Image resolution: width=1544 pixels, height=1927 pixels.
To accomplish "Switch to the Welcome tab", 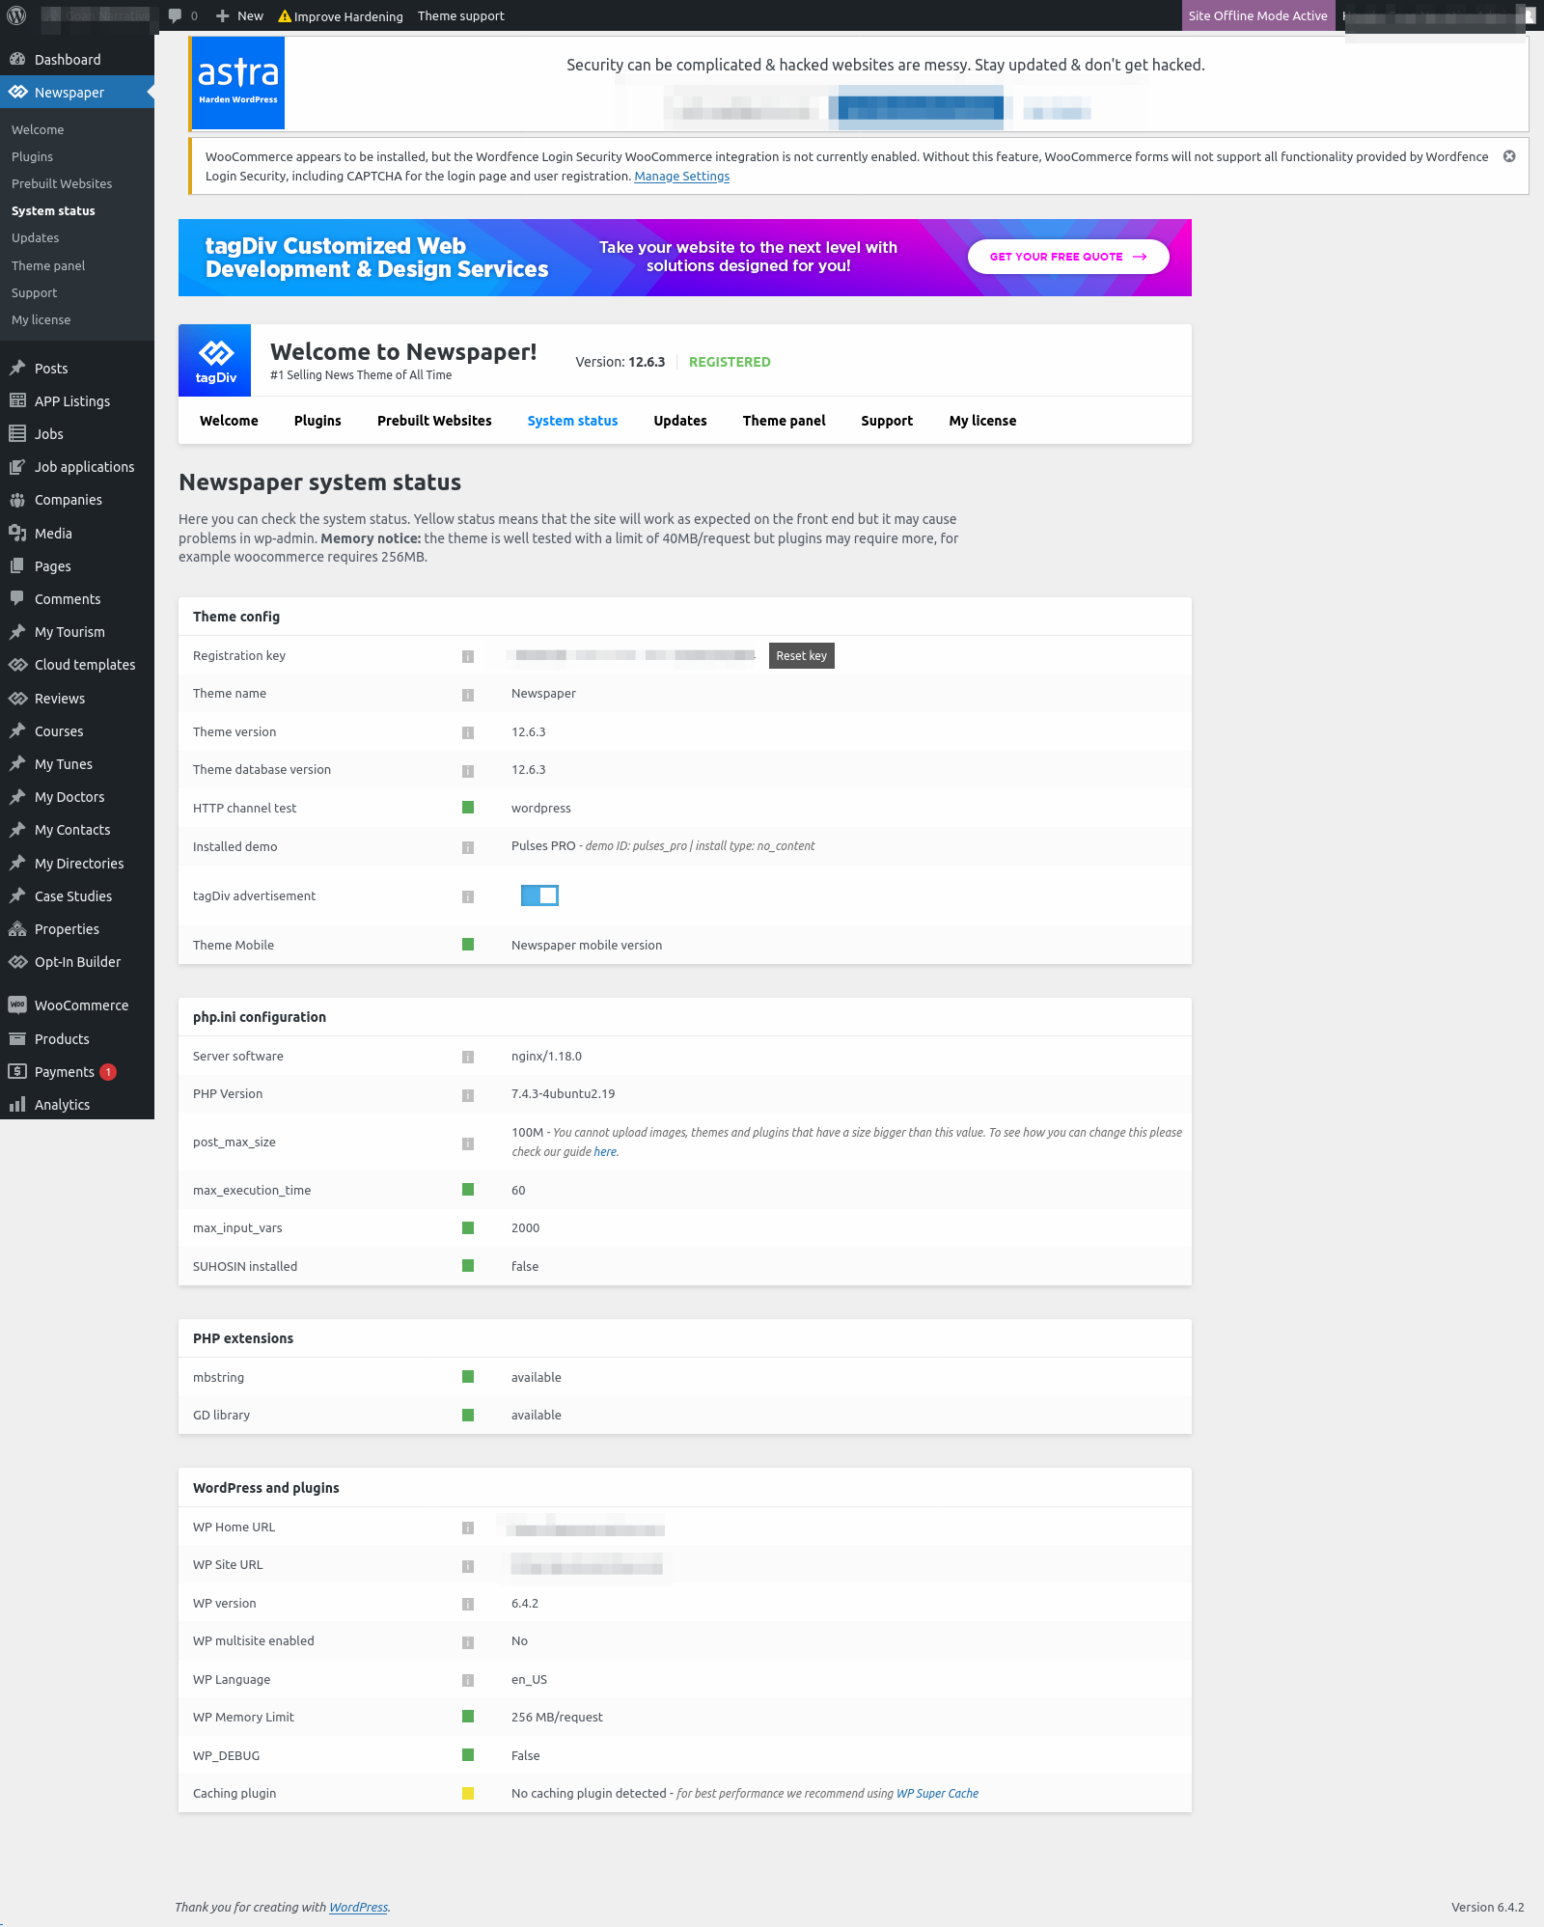I will pos(229,421).
